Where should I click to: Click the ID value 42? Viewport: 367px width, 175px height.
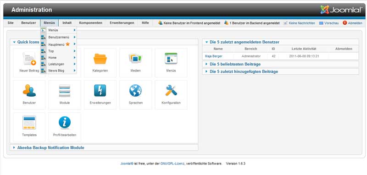pyautogui.click(x=273, y=56)
